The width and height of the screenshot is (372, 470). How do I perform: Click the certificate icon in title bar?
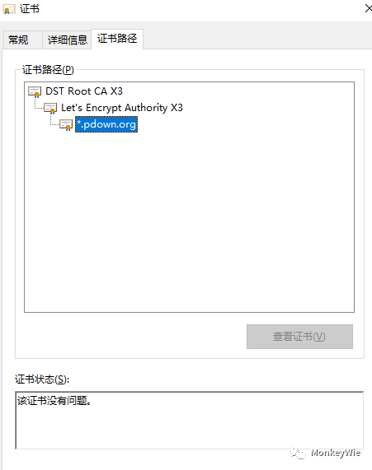coord(9,9)
